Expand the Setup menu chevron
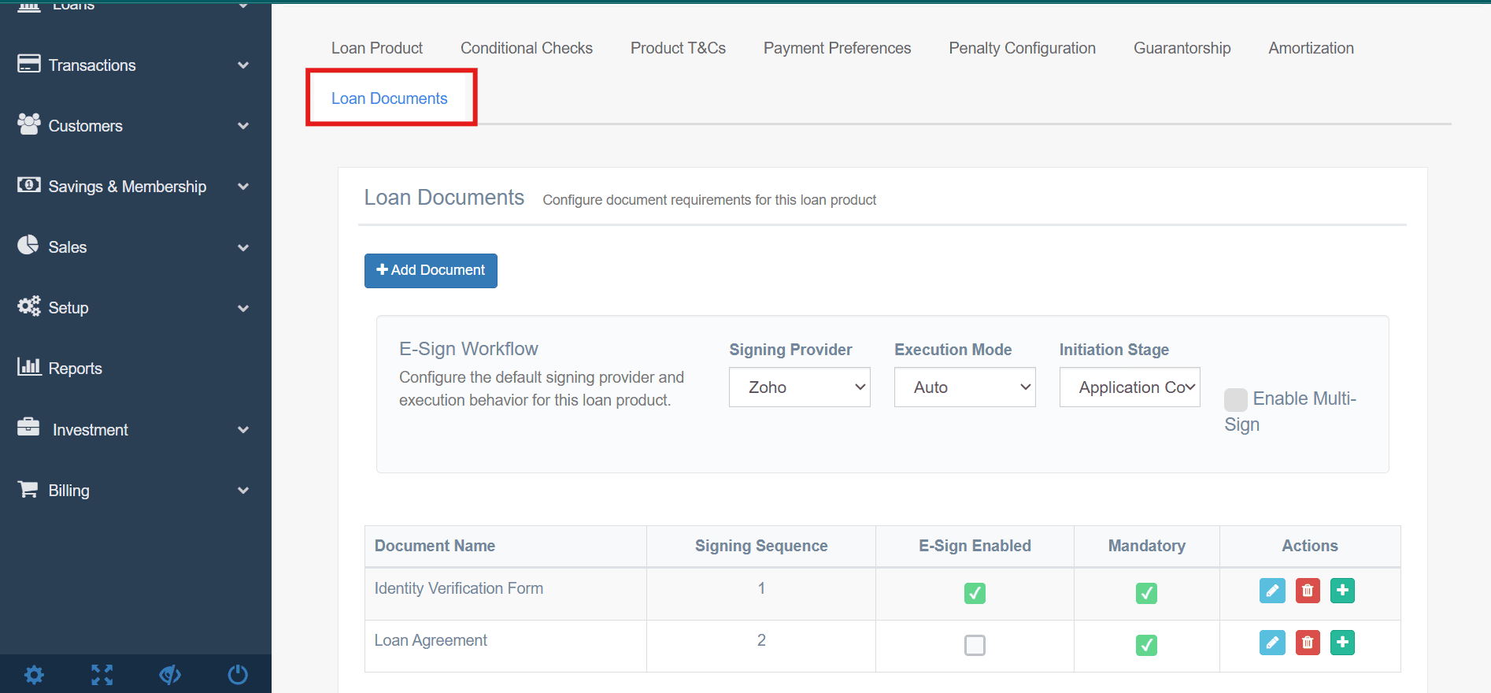1491x693 pixels. (x=243, y=308)
